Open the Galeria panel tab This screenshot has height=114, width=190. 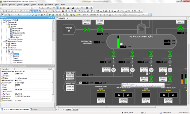pyautogui.click(x=34, y=109)
